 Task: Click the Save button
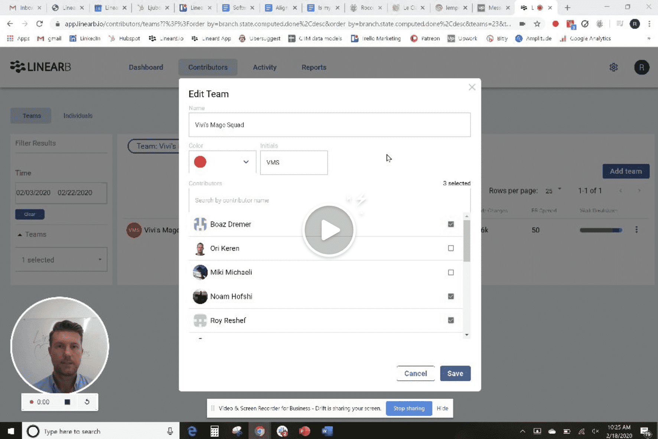pyautogui.click(x=455, y=373)
